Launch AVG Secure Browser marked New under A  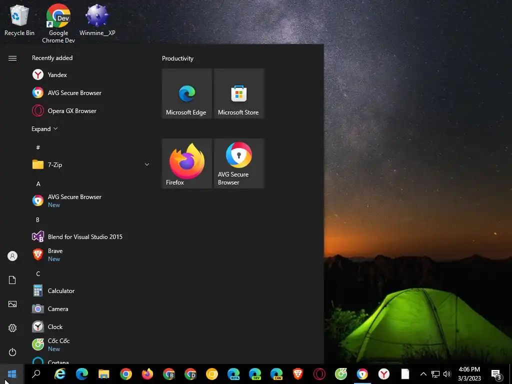click(x=90, y=200)
